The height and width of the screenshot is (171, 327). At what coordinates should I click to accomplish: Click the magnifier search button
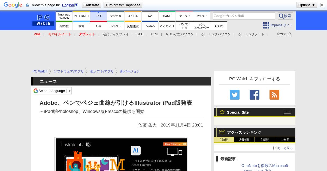coord(285,16)
